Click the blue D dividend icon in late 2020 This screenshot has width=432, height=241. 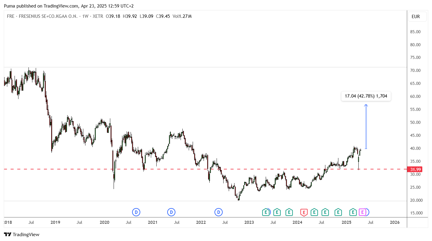[136, 212]
